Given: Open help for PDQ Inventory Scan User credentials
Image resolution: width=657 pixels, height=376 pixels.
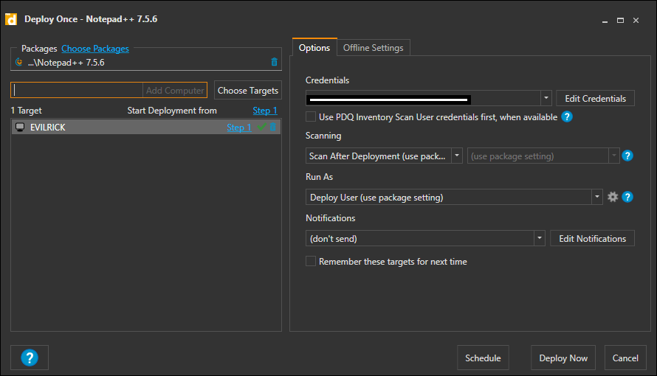Looking at the screenshot, I should tap(567, 116).
